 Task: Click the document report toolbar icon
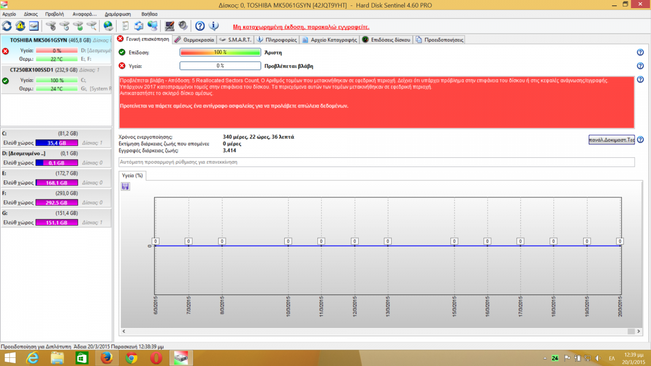click(125, 25)
